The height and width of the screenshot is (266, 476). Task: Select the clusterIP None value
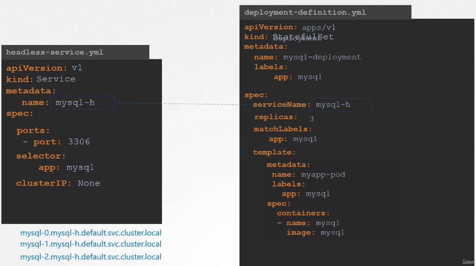click(89, 183)
